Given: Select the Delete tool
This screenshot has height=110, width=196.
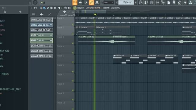Looking at the screenshot, I should (48, 8).
